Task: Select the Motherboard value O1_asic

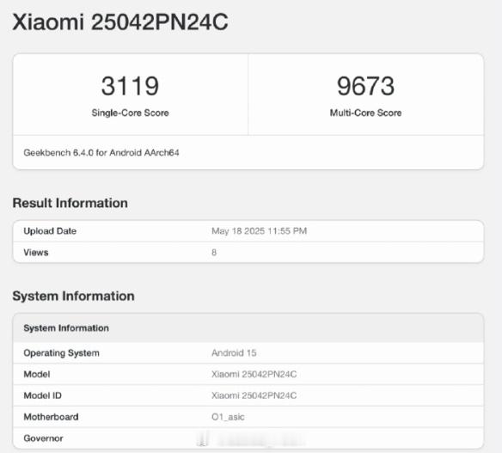Action: click(x=228, y=417)
